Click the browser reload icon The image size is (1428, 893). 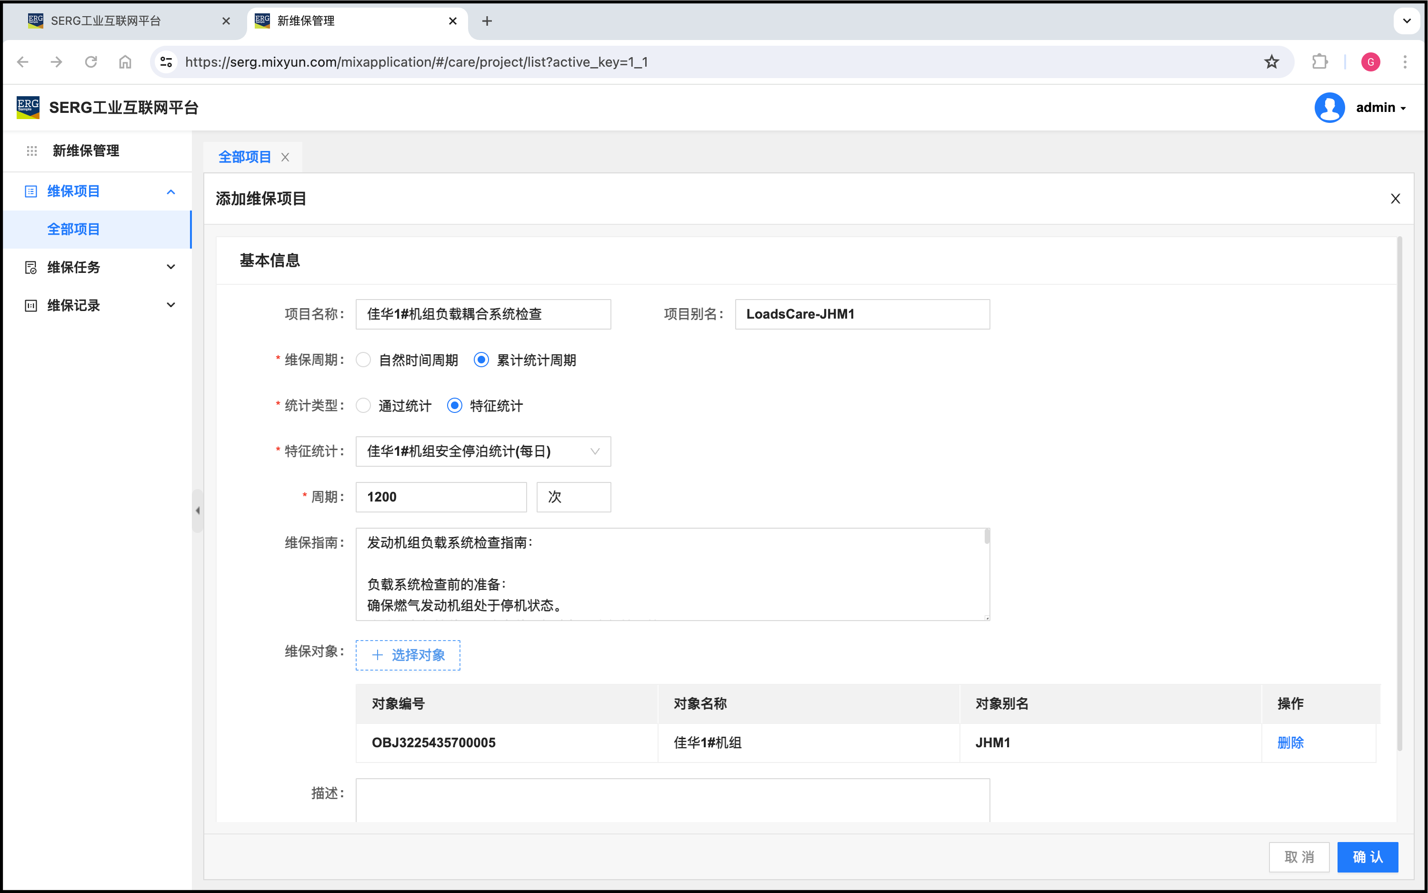pos(91,62)
